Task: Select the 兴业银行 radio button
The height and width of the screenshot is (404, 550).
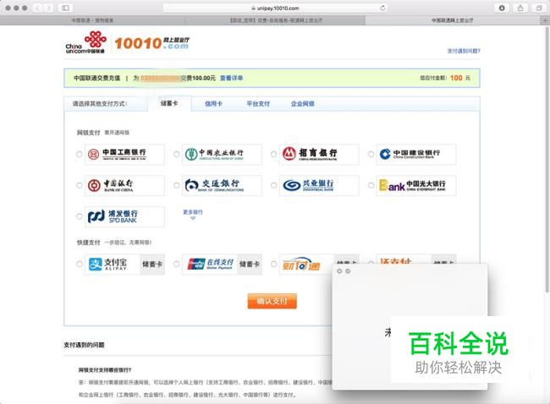Action: click(273, 185)
